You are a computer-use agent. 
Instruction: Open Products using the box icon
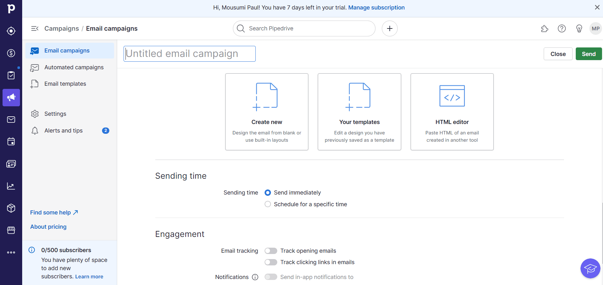(x=11, y=208)
